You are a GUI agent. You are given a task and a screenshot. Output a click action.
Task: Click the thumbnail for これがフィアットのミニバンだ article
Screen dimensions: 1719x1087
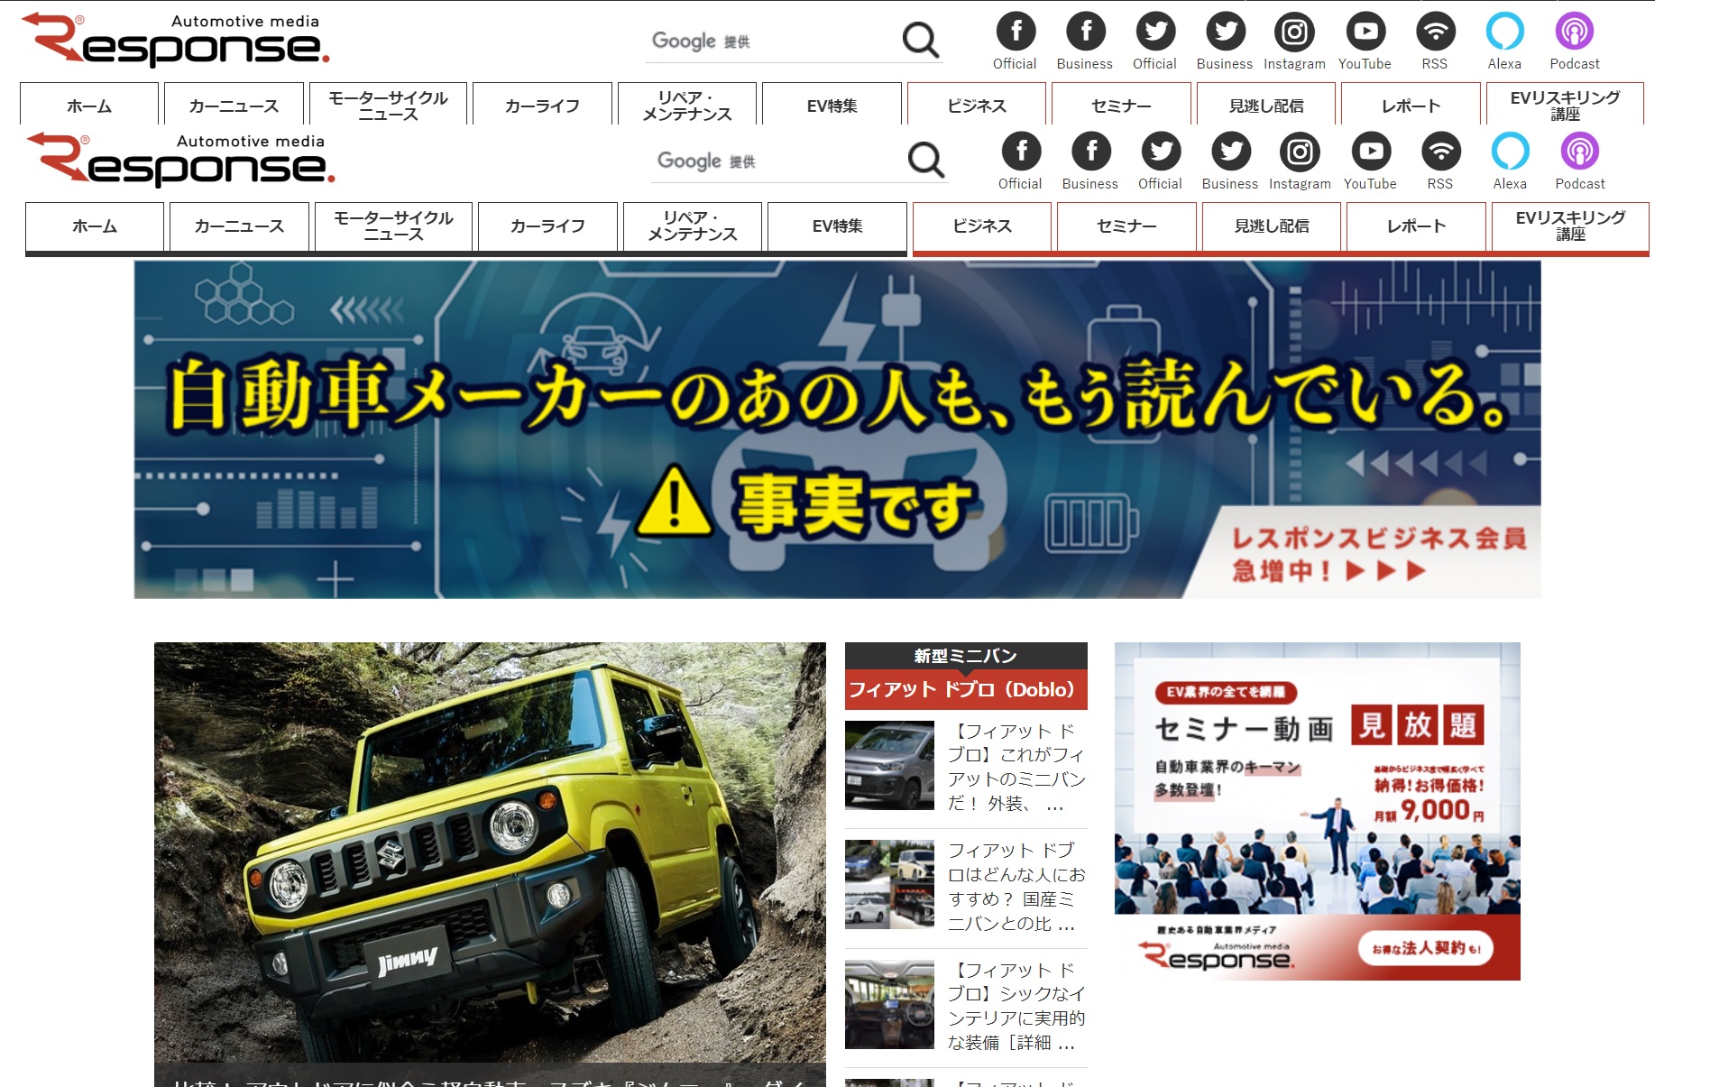point(889,765)
